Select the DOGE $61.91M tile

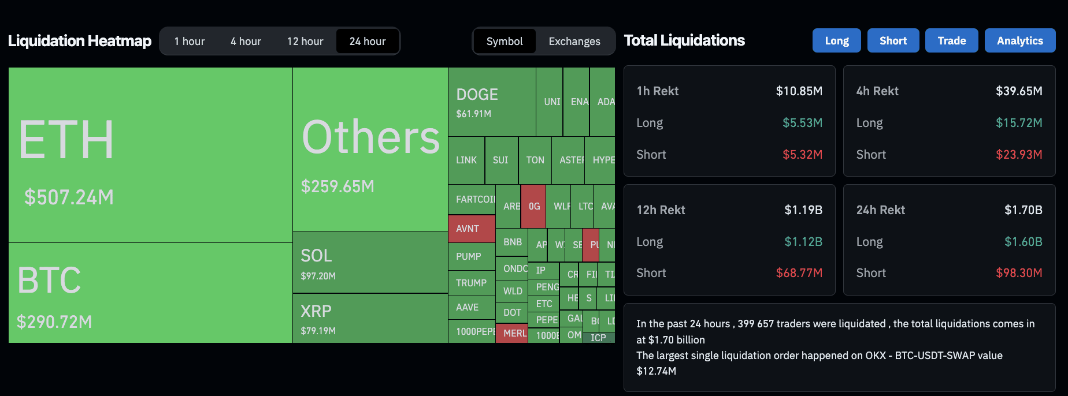(492, 102)
